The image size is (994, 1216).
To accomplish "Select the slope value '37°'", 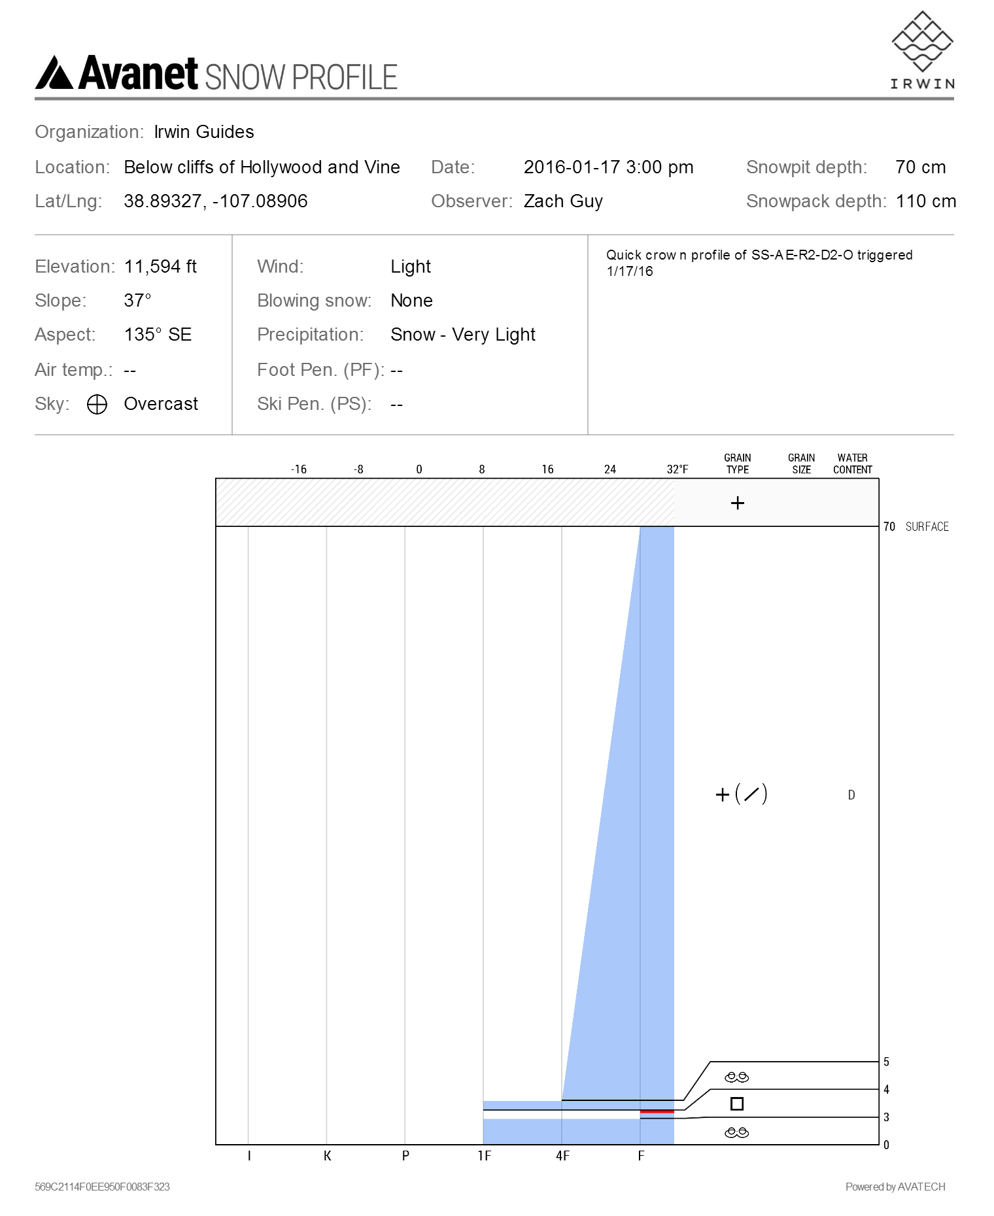I will 137,301.
